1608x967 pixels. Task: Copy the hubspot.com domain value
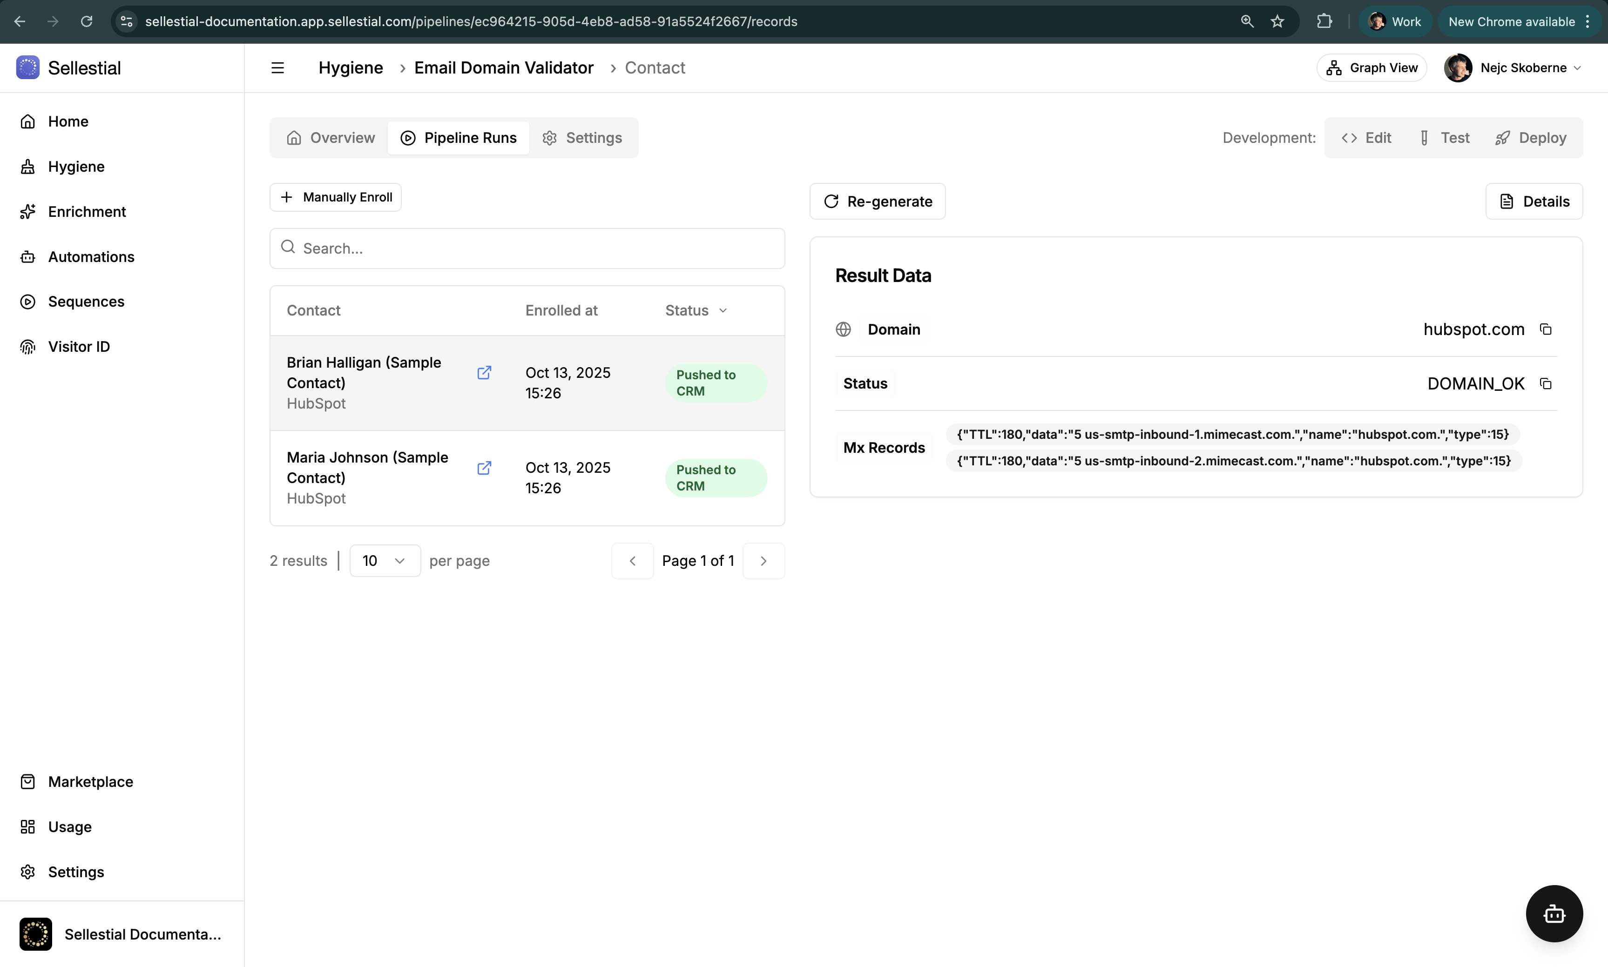pos(1546,329)
